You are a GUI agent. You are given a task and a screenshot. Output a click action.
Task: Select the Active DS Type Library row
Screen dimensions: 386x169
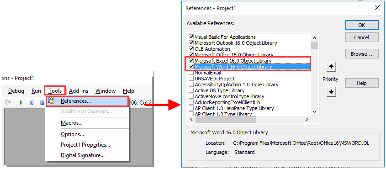pyautogui.click(x=249, y=90)
